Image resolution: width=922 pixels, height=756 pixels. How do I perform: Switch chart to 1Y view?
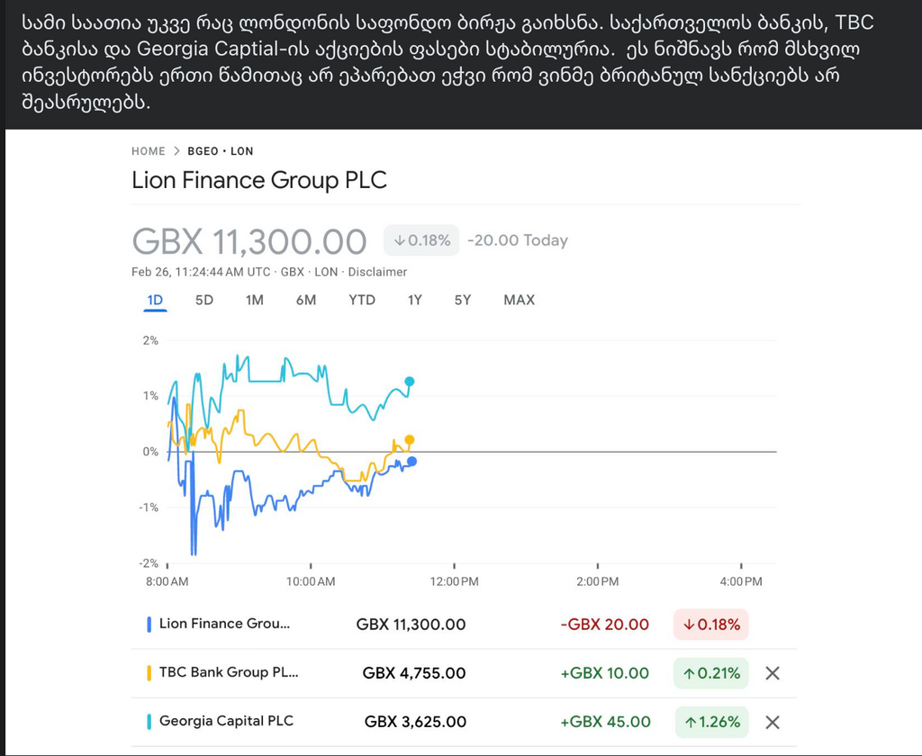(x=414, y=300)
